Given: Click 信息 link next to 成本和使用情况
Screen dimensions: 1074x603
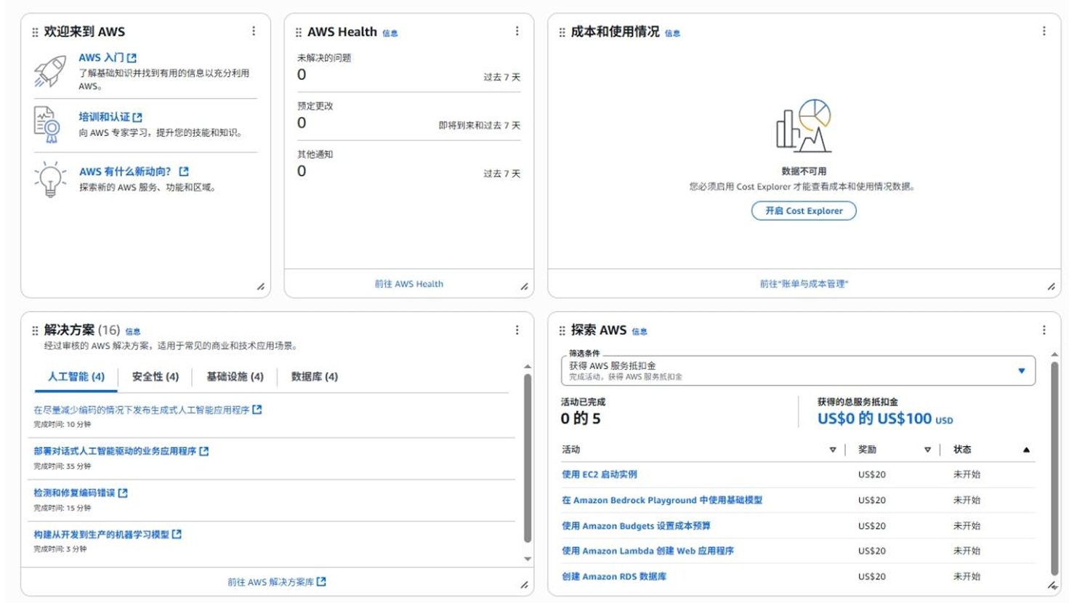Looking at the screenshot, I should [x=672, y=33].
